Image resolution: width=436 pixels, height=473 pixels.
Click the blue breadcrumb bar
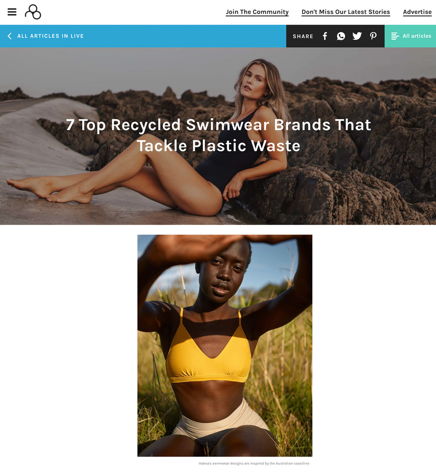pyautogui.click(x=143, y=36)
